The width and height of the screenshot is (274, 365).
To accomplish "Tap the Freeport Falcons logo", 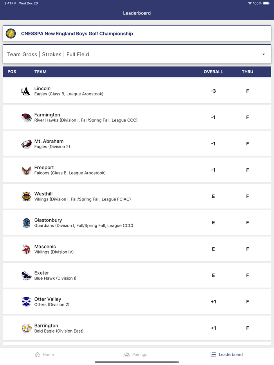I will pyautogui.click(x=26, y=170).
